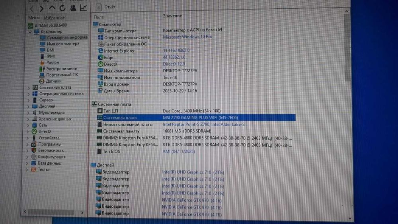The image size is (398, 224).
Task: Open the Microsoft Windows 10 Pro link
Action: coord(187,37)
